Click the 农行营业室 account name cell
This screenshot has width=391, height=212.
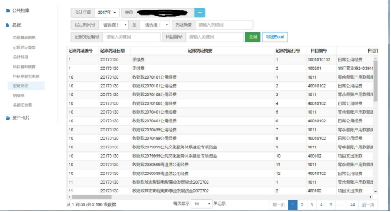tap(355, 68)
